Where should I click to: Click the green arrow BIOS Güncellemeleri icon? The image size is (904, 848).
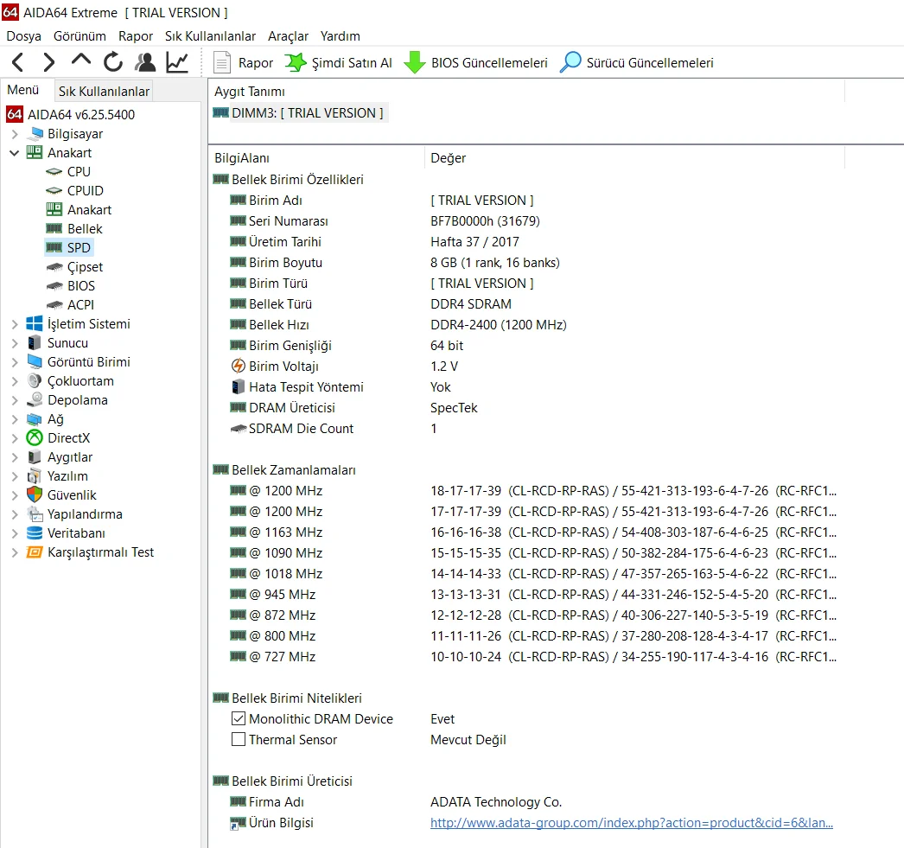click(415, 62)
